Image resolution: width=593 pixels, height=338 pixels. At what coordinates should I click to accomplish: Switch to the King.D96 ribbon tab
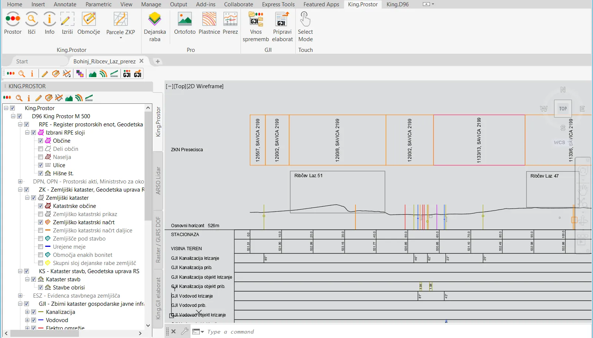click(397, 4)
